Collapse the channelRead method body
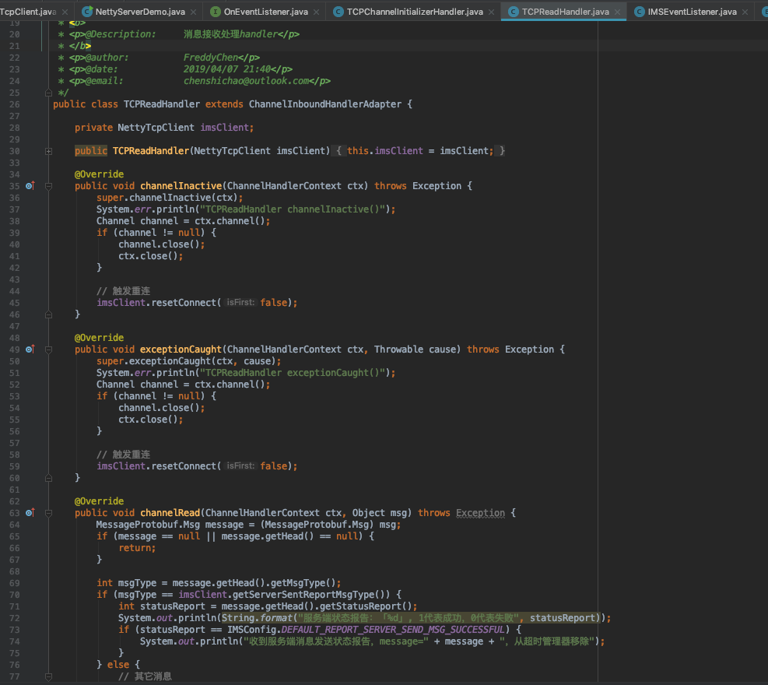The width and height of the screenshot is (768, 685). click(x=48, y=513)
